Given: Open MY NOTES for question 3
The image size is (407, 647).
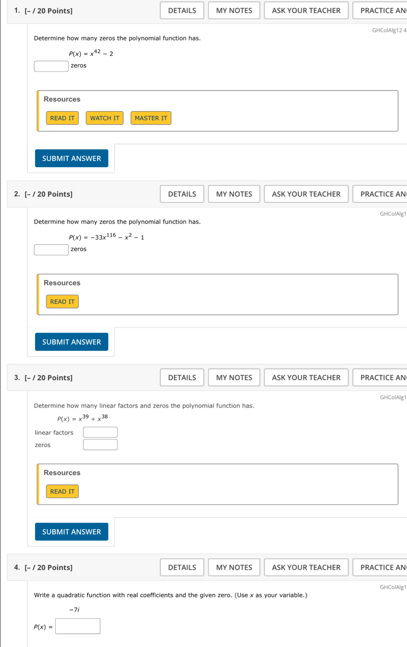Looking at the screenshot, I should (x=234, y=377).
